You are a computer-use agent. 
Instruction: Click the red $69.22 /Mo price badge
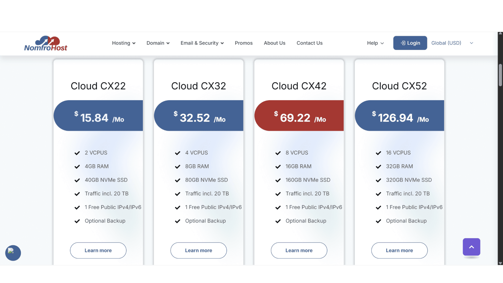point(299,115)
